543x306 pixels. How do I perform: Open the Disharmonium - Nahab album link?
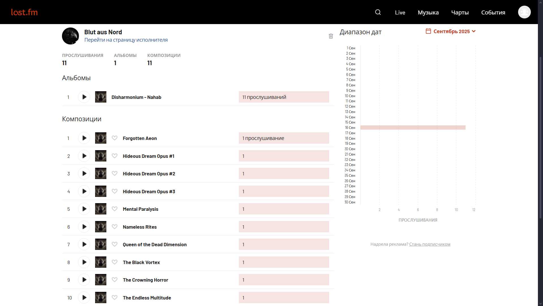tap(136, 97)
